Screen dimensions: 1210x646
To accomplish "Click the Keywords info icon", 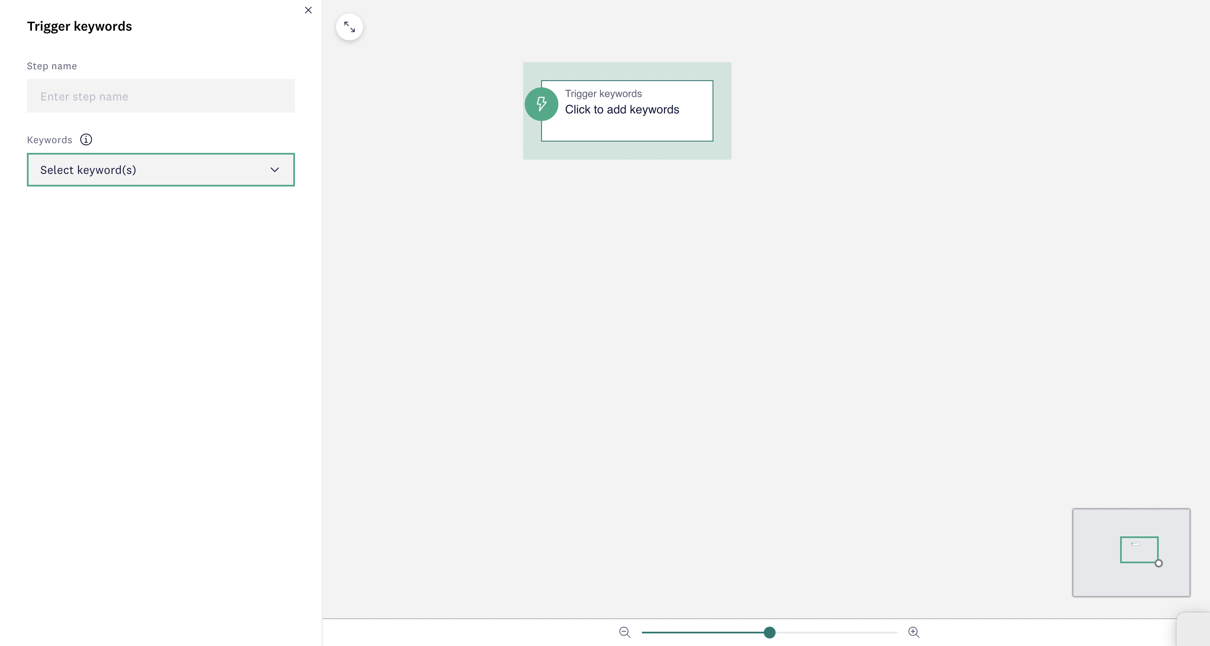I will point(86,139).
